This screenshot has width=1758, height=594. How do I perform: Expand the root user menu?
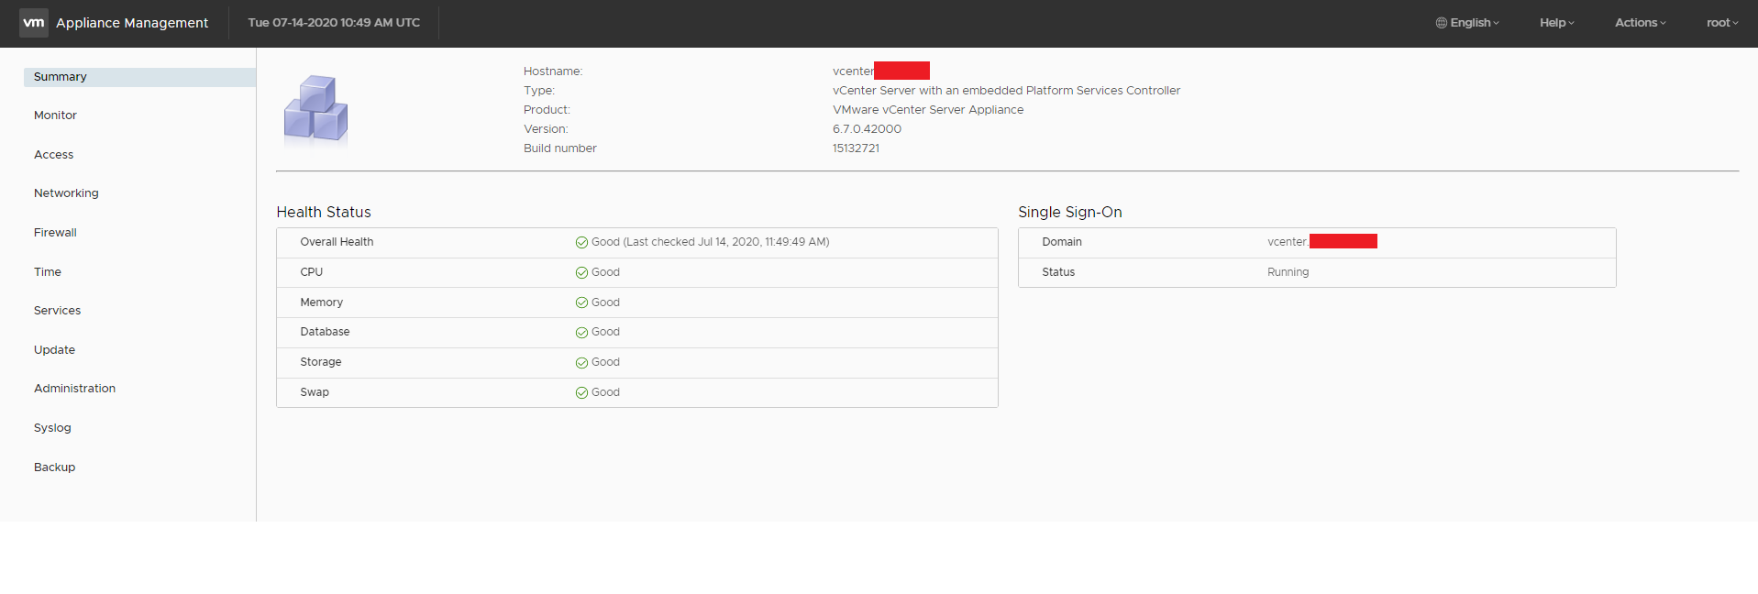click(x=1722, y=23)
